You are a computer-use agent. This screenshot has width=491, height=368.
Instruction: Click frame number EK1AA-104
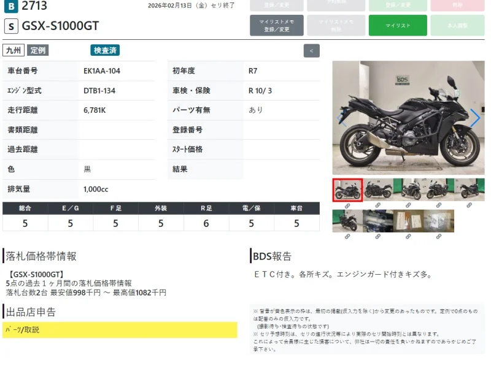[x=102, y=71]
